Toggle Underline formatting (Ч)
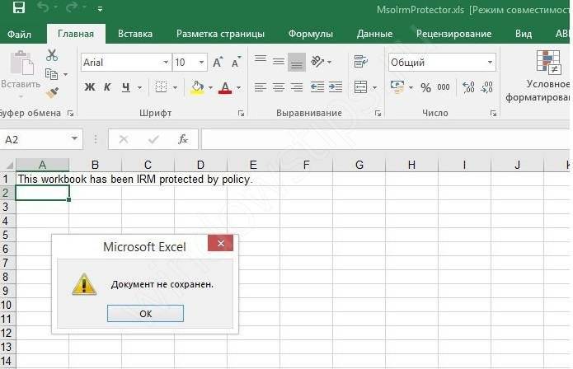This screenshot has width=573, height=369. point(126,87)
